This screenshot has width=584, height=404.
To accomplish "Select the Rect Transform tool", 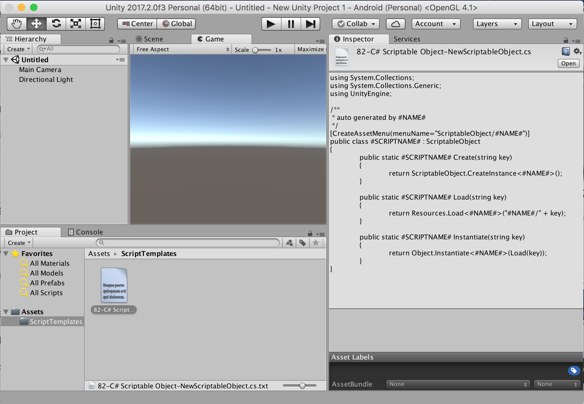I will pyautogui.click(x=95, y=24).
